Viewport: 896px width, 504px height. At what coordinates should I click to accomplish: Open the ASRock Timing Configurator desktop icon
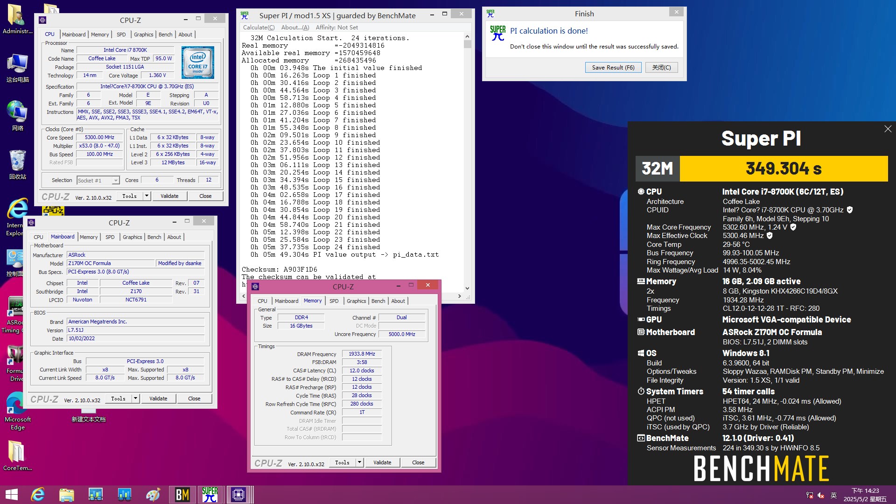[14, 315]
